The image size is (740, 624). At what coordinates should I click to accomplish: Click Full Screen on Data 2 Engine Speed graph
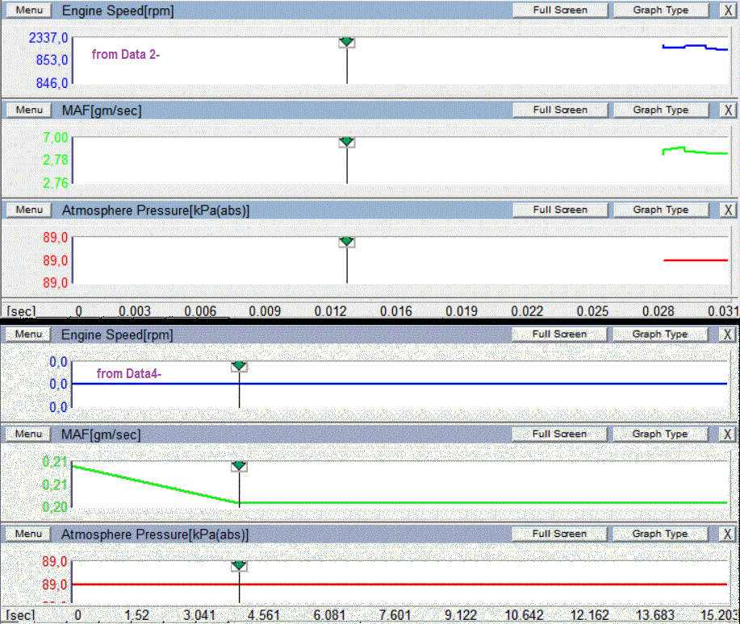click(560, 10)
